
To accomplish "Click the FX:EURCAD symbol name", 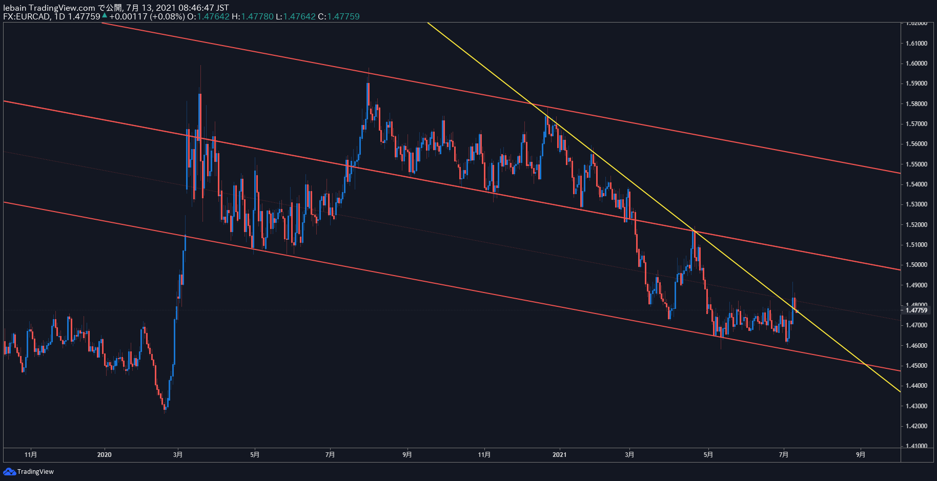I will (x=27, y=16).
